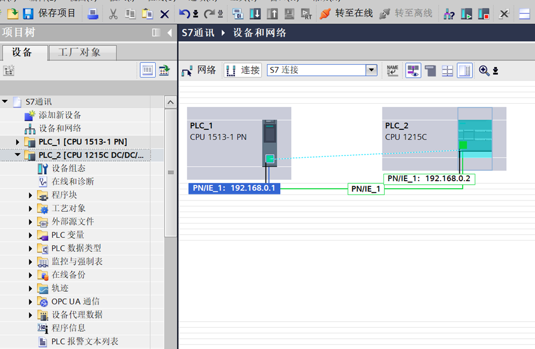Click the project tree vertical scrollbar thumb
The image size is (535, 349).
coord(171,172)
